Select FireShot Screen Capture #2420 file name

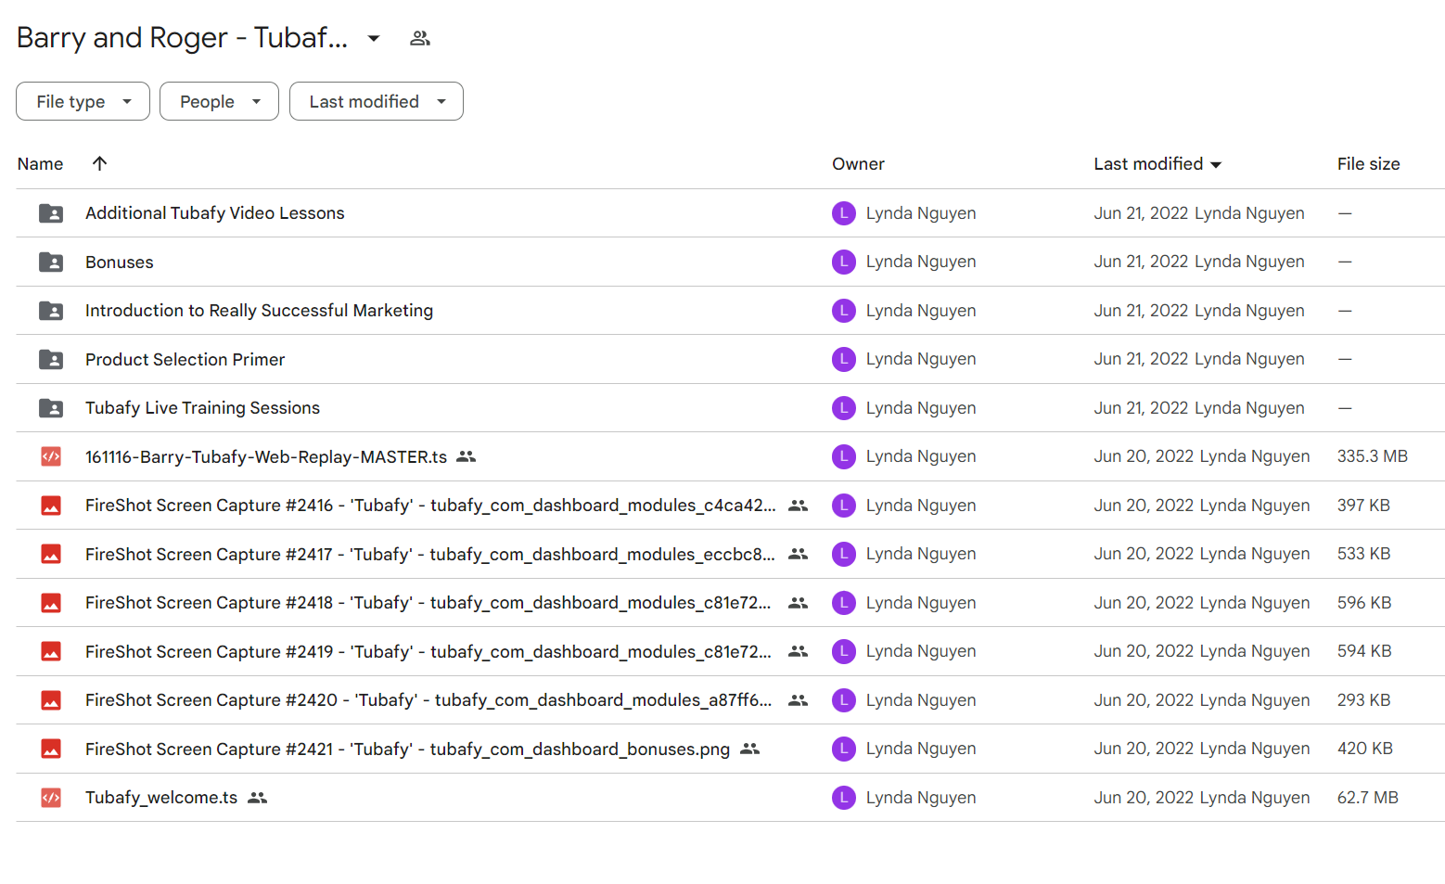click(428, 700)
